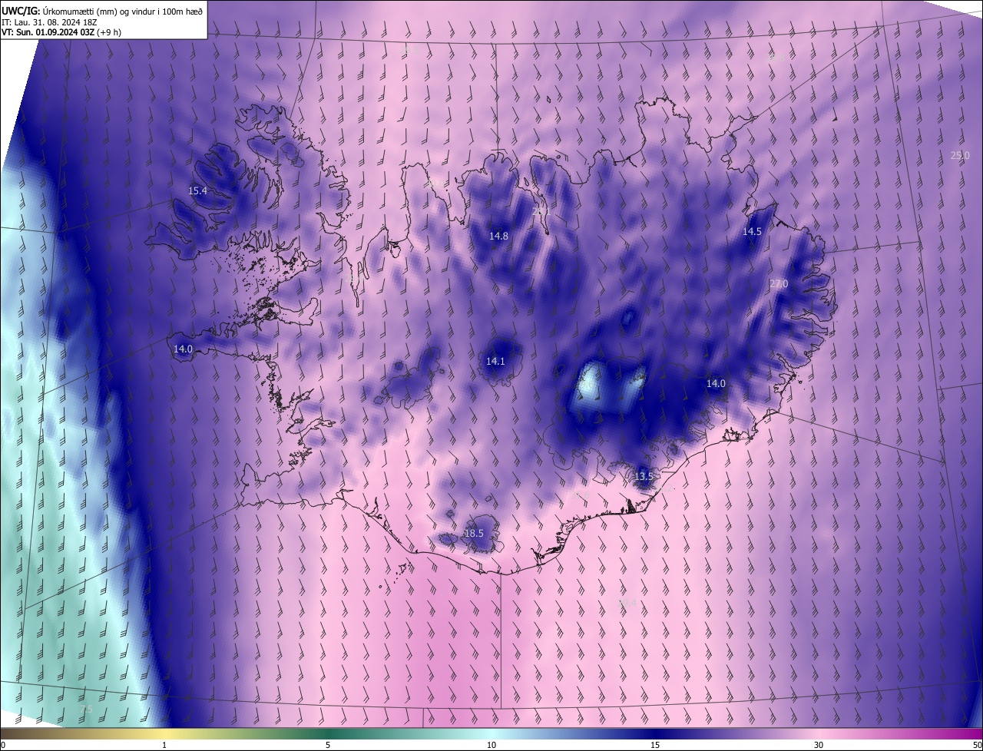Image resolution: width=983 pixels, height=751 pixels.
Task: Click the 25.0 value label over the eastern sea
Action: [x=960, y=155]
